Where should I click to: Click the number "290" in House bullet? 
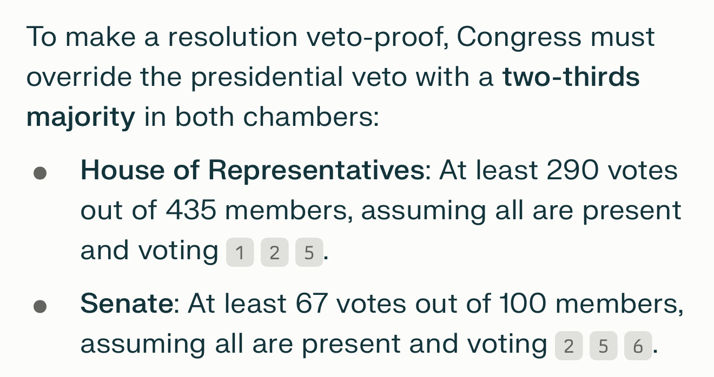pyautogui.click(x=573, y=171)
